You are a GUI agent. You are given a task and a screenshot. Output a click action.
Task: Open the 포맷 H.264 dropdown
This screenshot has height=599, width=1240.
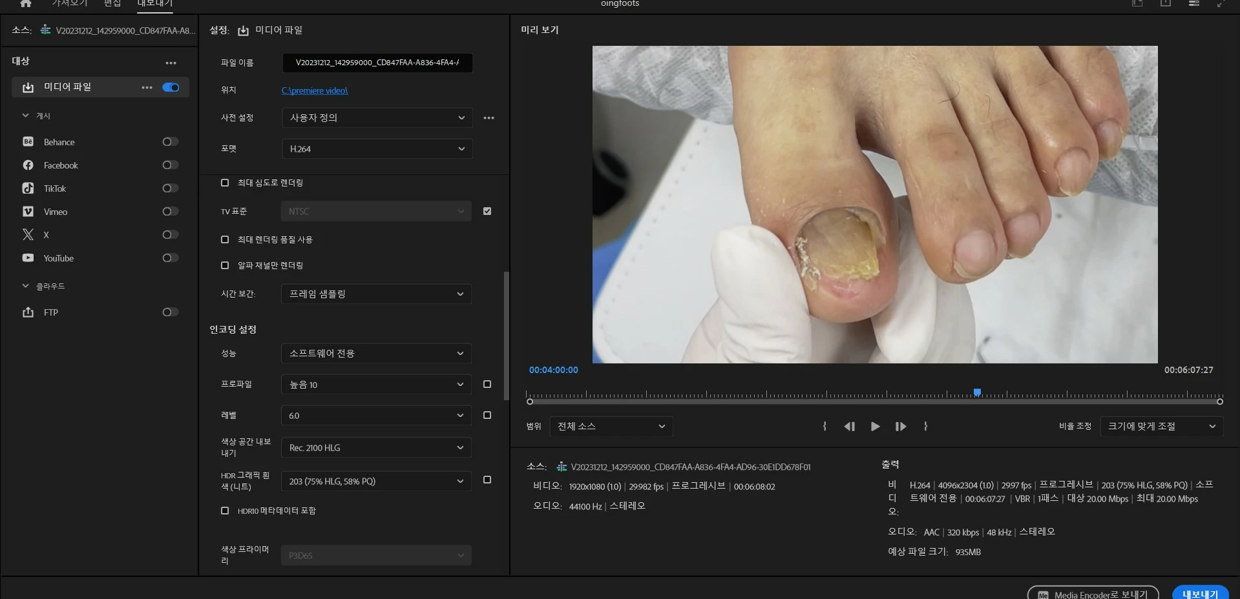(377, 148)
